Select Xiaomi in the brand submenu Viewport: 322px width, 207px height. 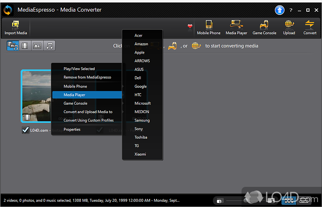142,154
